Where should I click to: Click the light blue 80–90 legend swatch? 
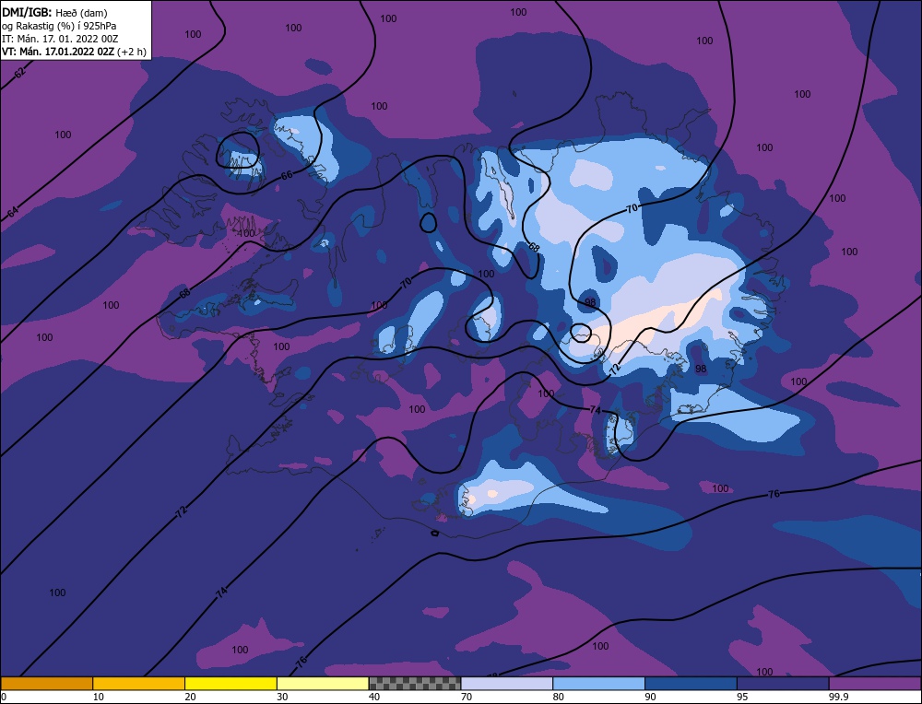point(598,684)
